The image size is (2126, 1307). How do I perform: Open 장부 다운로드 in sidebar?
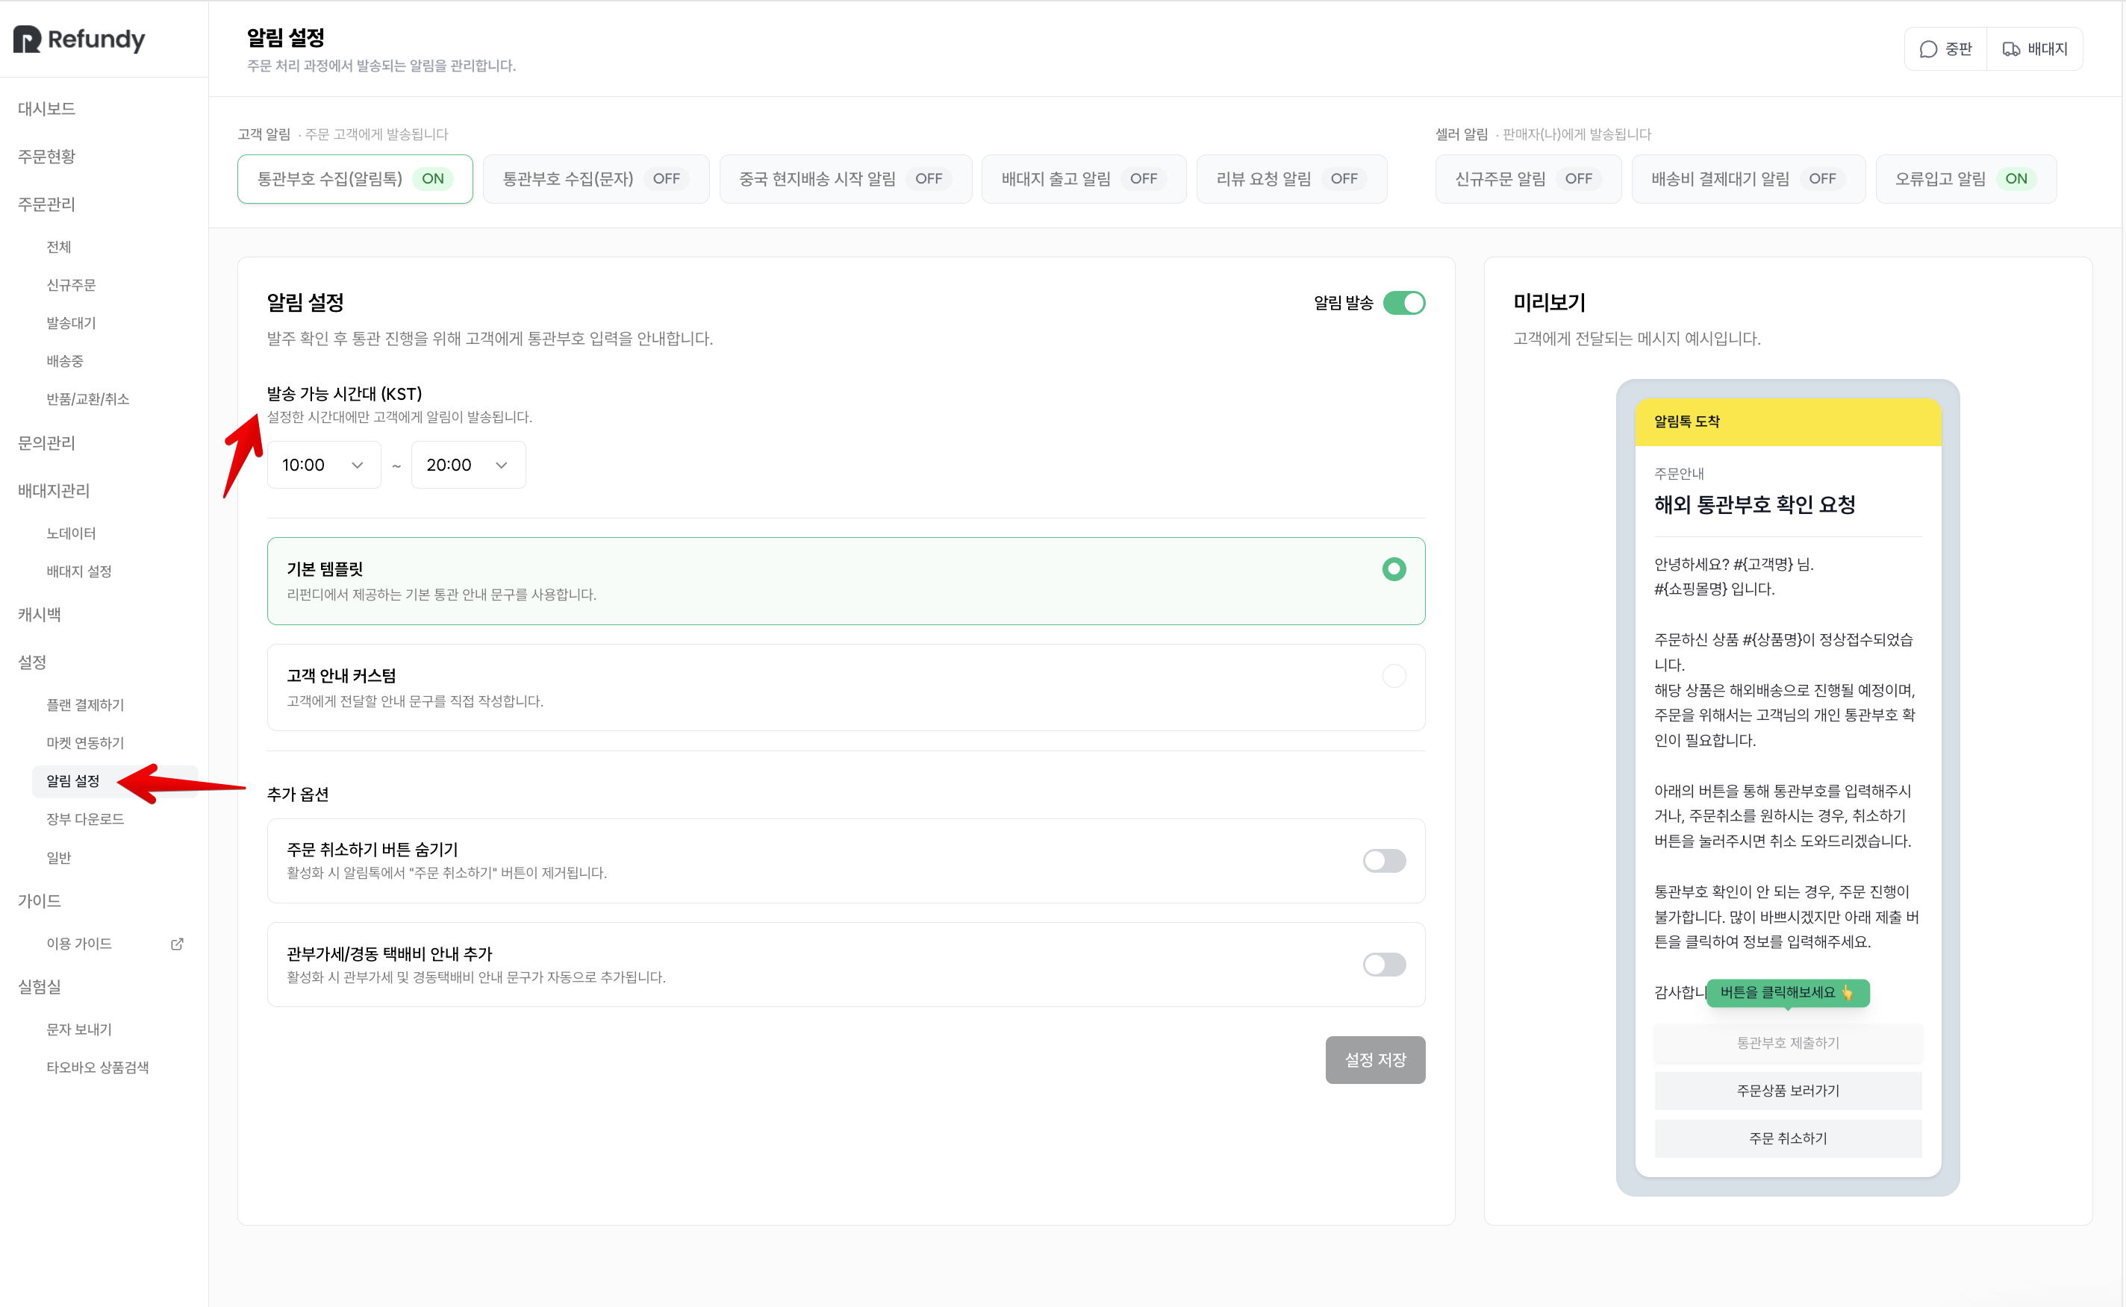tap(85, 818)
